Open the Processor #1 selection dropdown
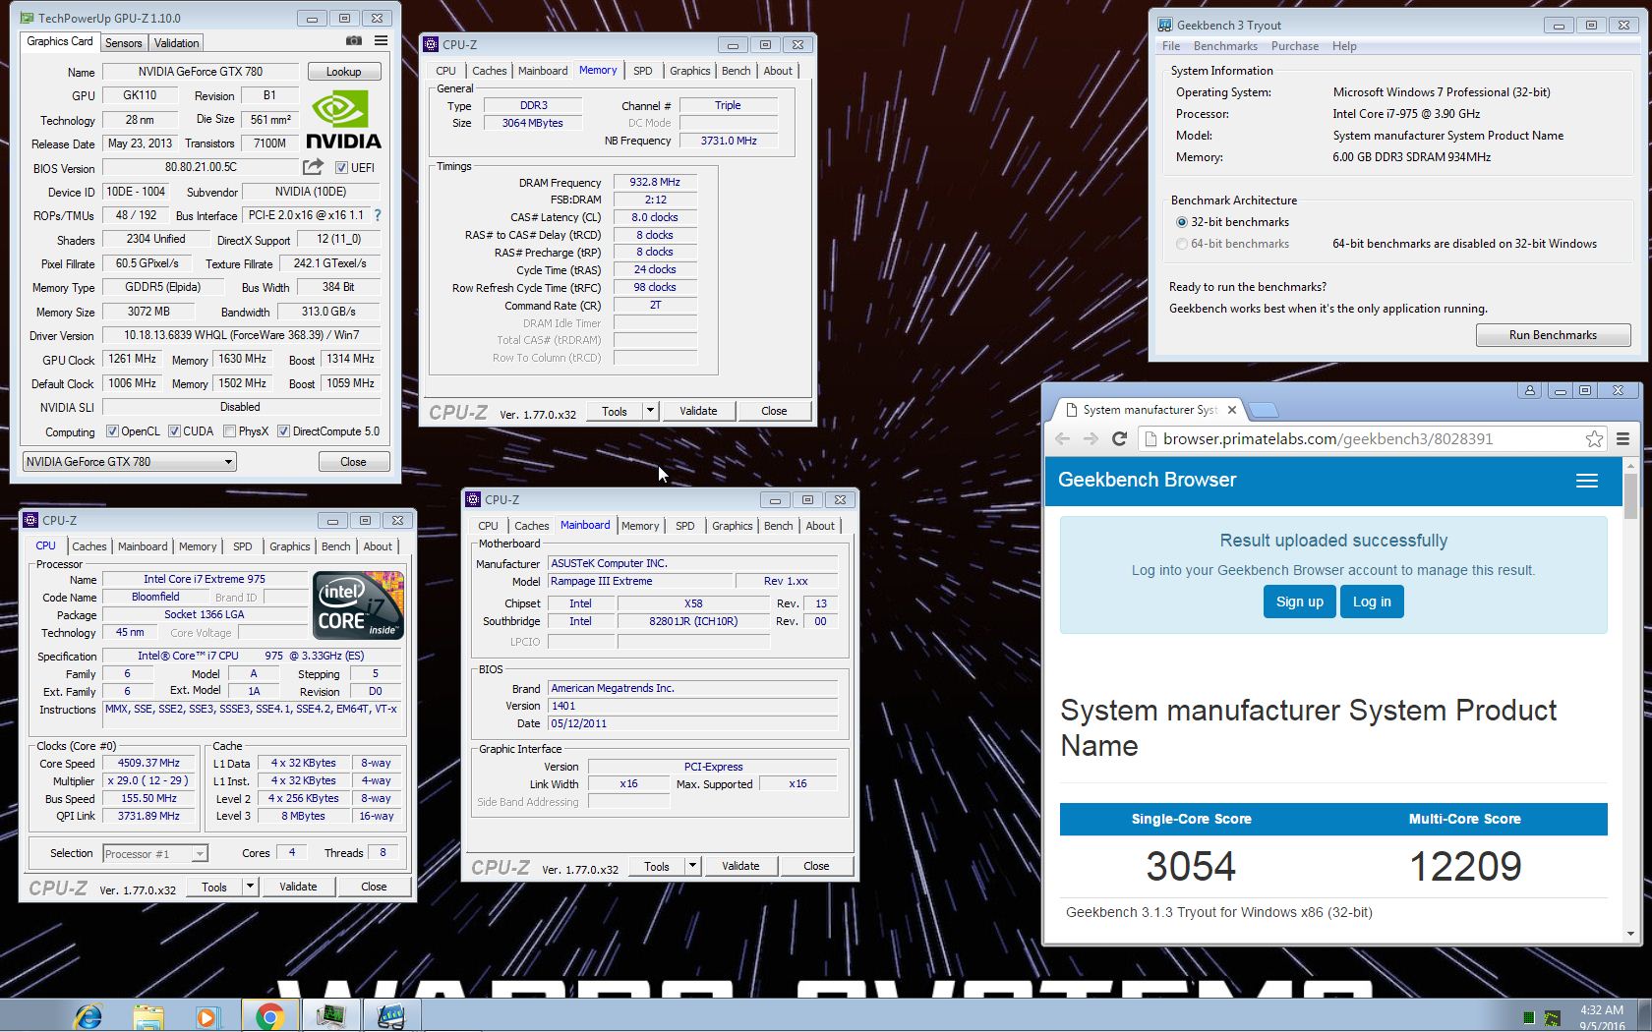Screen dimensions: 1652x1032 pyautogui.click(x=155, y=853)
